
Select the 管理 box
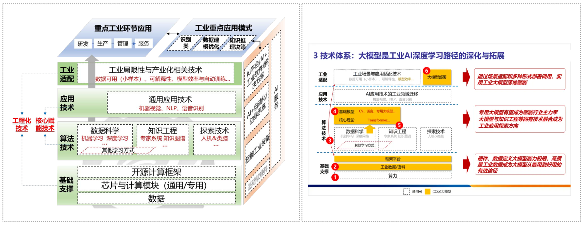123,43
